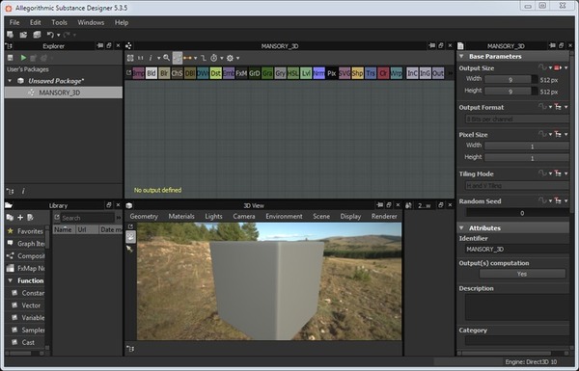This screenshot has width=579, height=371.
Task: Collapse the Attributes section
Action: click(461, 228)
